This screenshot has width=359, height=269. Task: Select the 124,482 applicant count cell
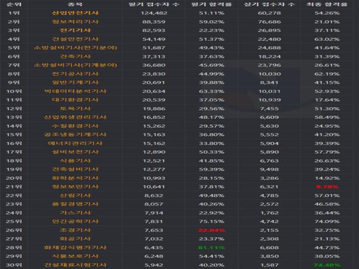pyautogui.click(x=154, y=13)
